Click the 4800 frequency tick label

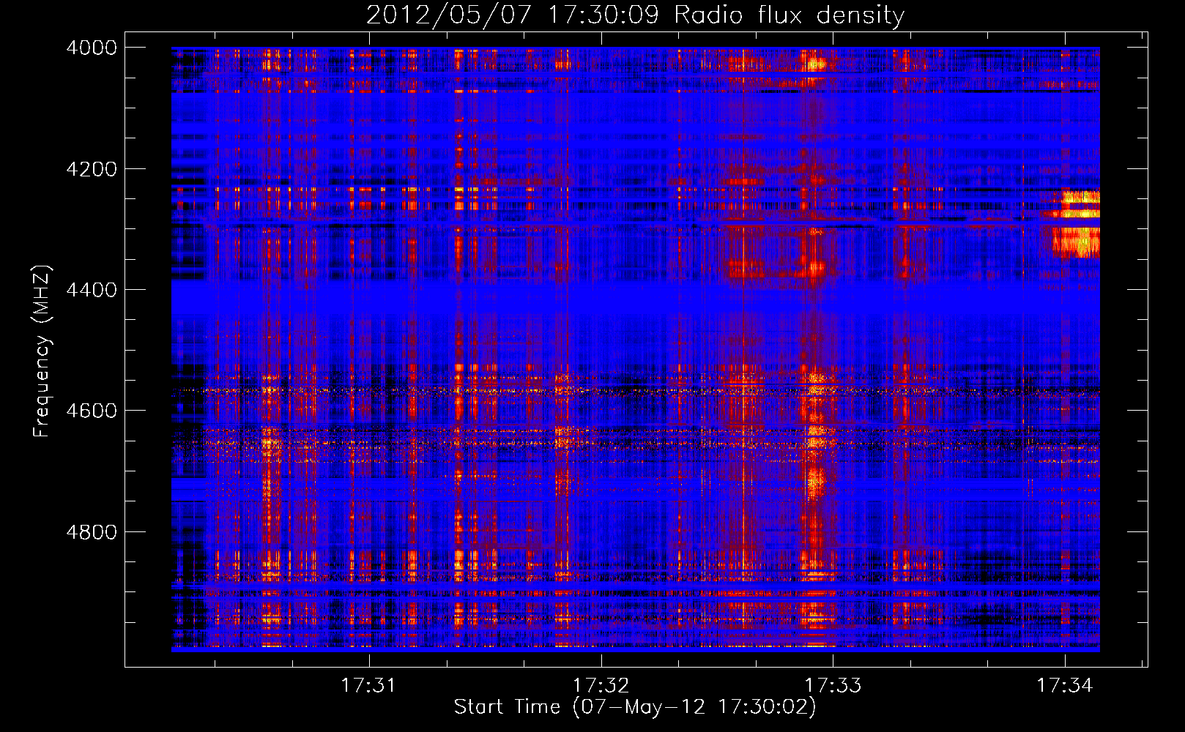coord(92,532)
